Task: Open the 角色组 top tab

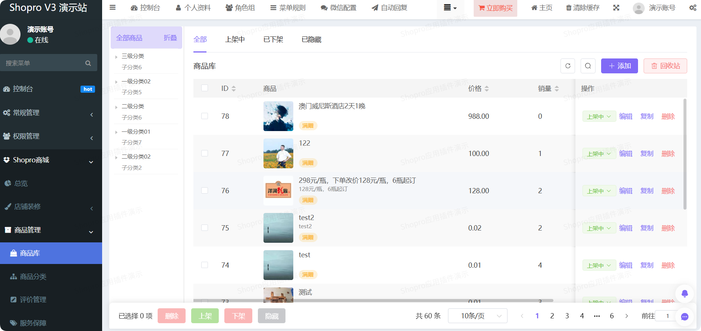Action: coord(240,8)
